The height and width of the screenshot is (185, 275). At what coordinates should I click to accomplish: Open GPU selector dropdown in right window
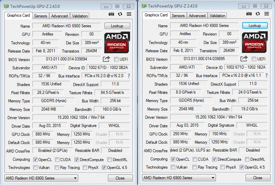[179, 178]
